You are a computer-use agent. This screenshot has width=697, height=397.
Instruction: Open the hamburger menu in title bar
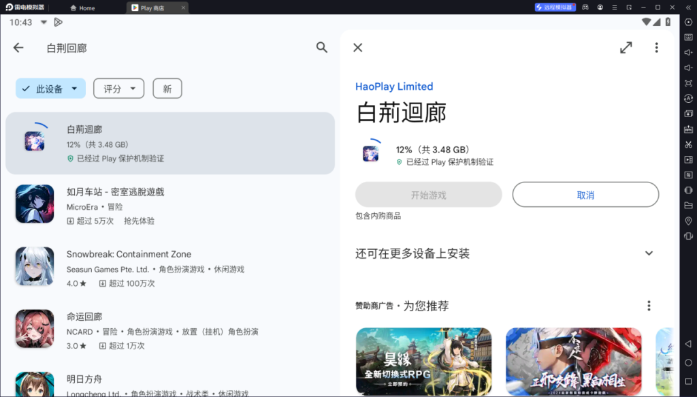click(615, 7)
